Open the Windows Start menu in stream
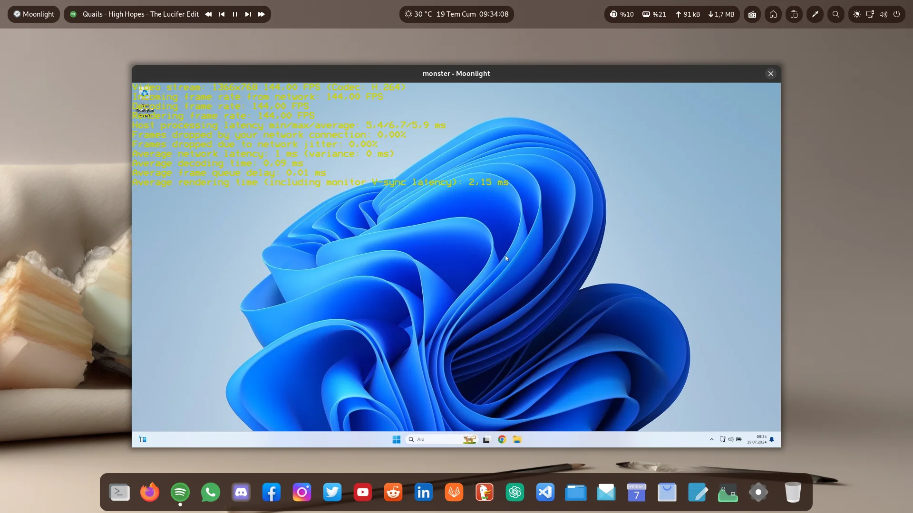The height and width of the screenshot is (513, 913). click(x=396, y=439)
